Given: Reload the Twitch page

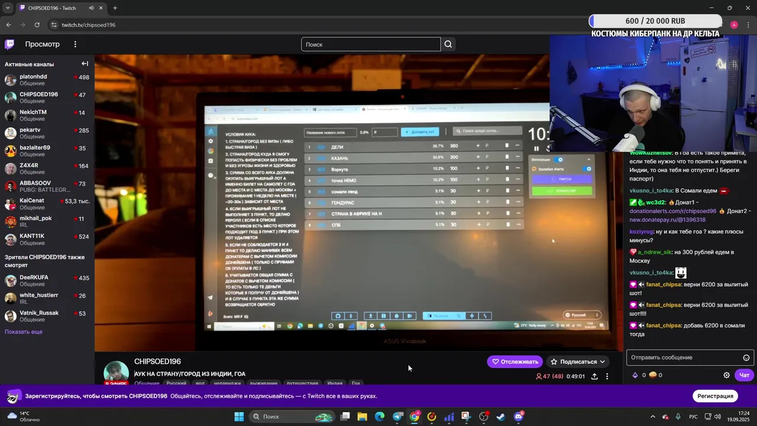Looking at the screenshot, I should click(37, 25).
